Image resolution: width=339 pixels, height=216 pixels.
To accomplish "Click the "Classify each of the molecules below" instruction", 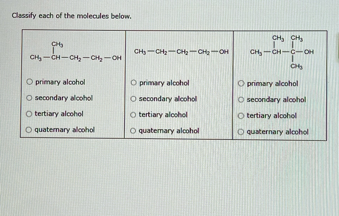I will [72, 16].
